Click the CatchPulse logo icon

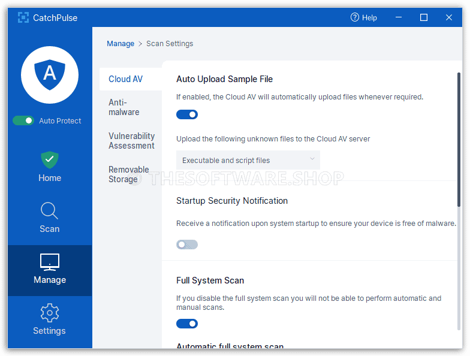pos(23,18)
